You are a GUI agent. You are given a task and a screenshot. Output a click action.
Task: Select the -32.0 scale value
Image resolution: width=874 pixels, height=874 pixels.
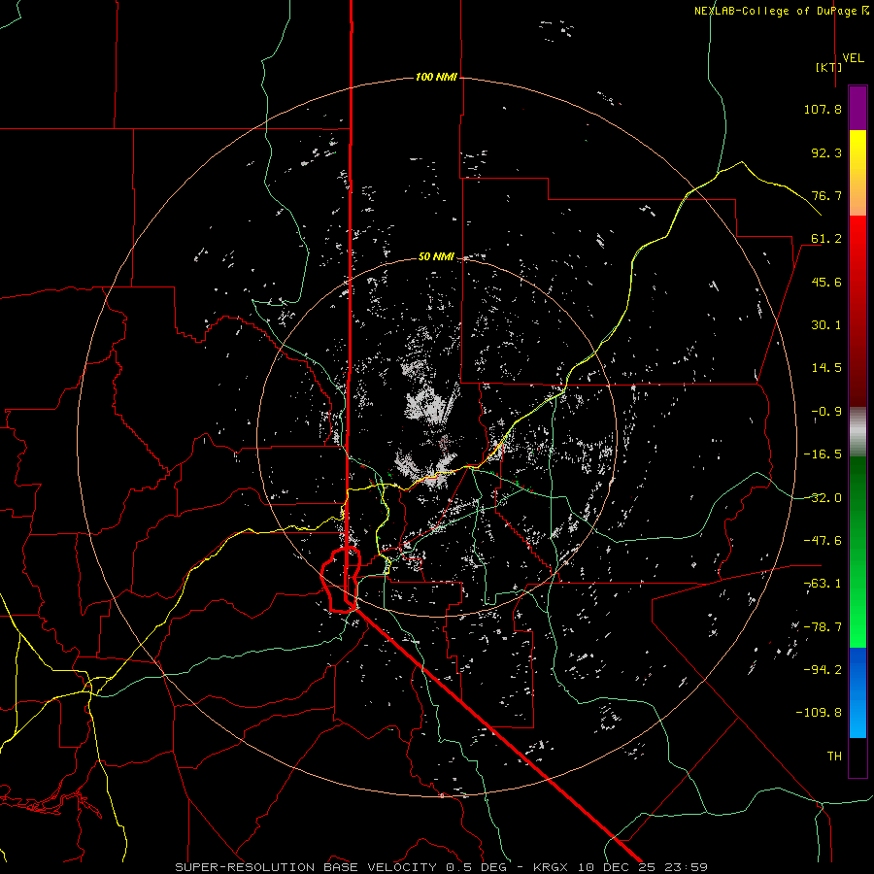click(823, 498)
